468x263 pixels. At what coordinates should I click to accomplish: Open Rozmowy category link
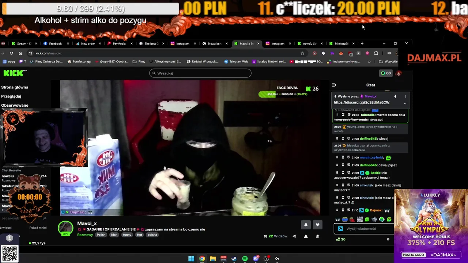[x=85, y=235]
